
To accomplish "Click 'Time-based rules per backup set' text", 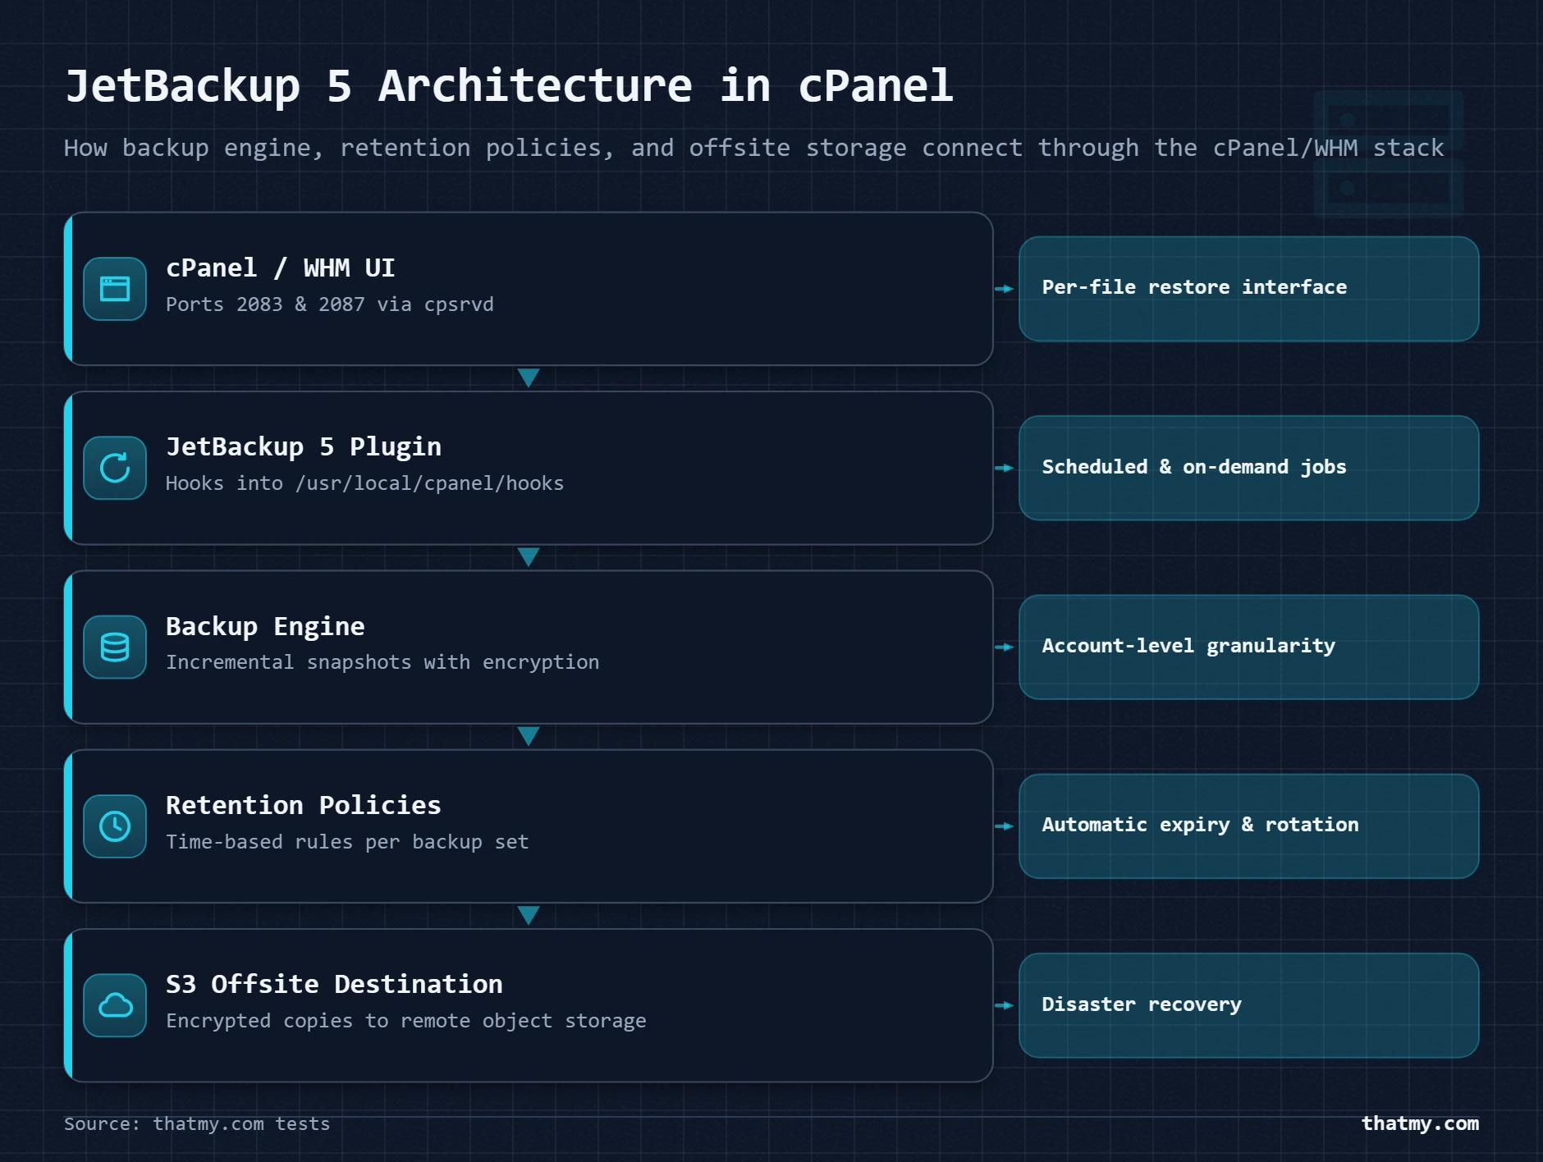I will (347, 842).
